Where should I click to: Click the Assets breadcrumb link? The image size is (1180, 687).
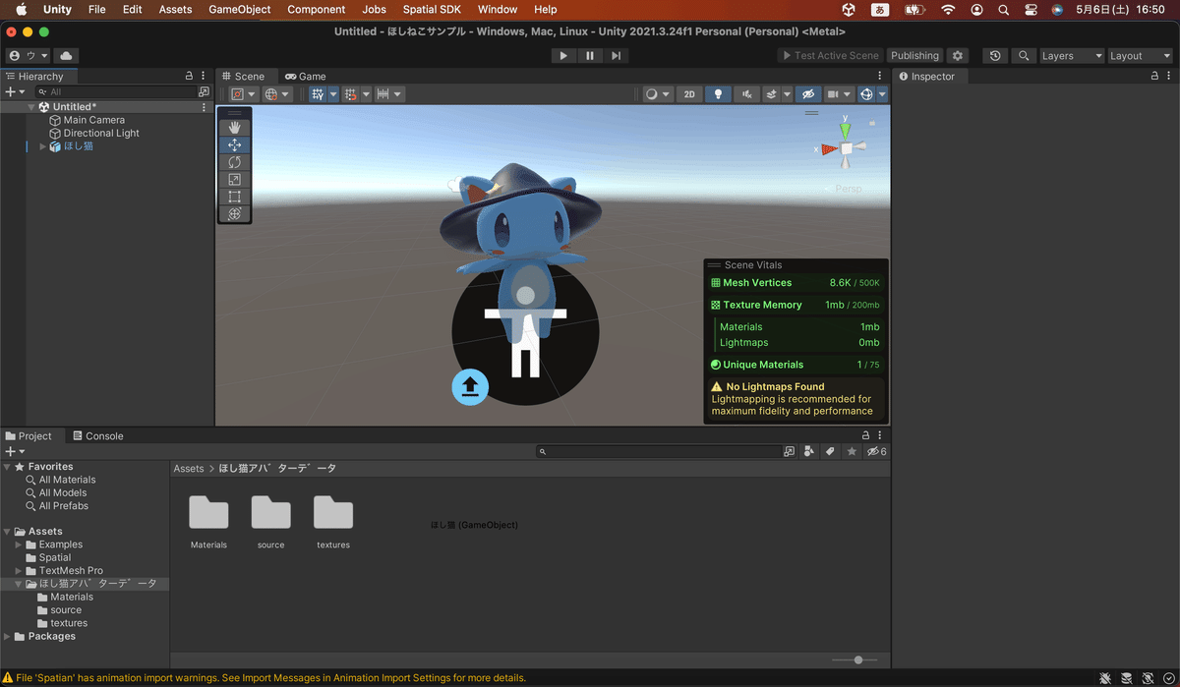pyautogui.click(x=189, y=469)
